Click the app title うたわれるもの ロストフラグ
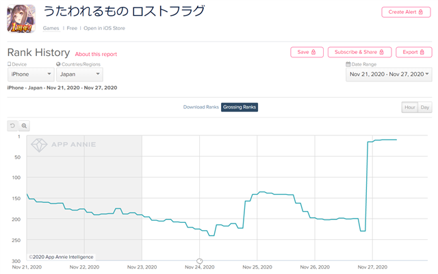Viewport: 438px width, 274px height. (x=124, y=11)
